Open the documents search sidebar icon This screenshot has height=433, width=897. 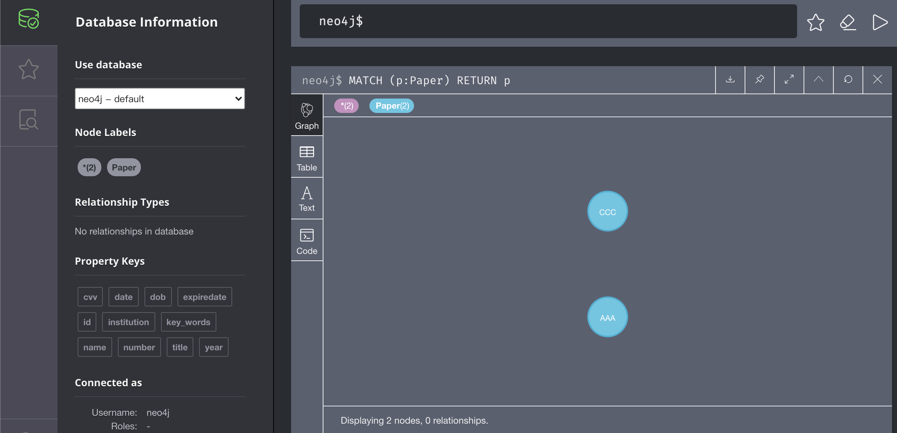coord(29,120)
